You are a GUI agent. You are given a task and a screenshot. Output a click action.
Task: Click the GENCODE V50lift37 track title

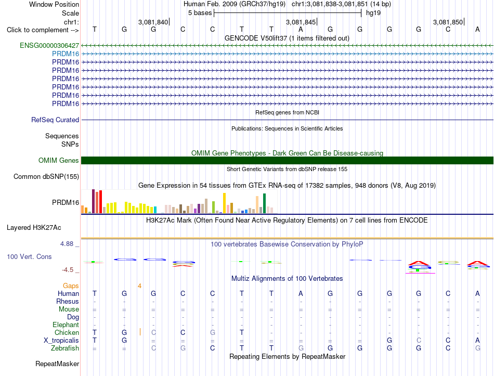click(287, 38)
